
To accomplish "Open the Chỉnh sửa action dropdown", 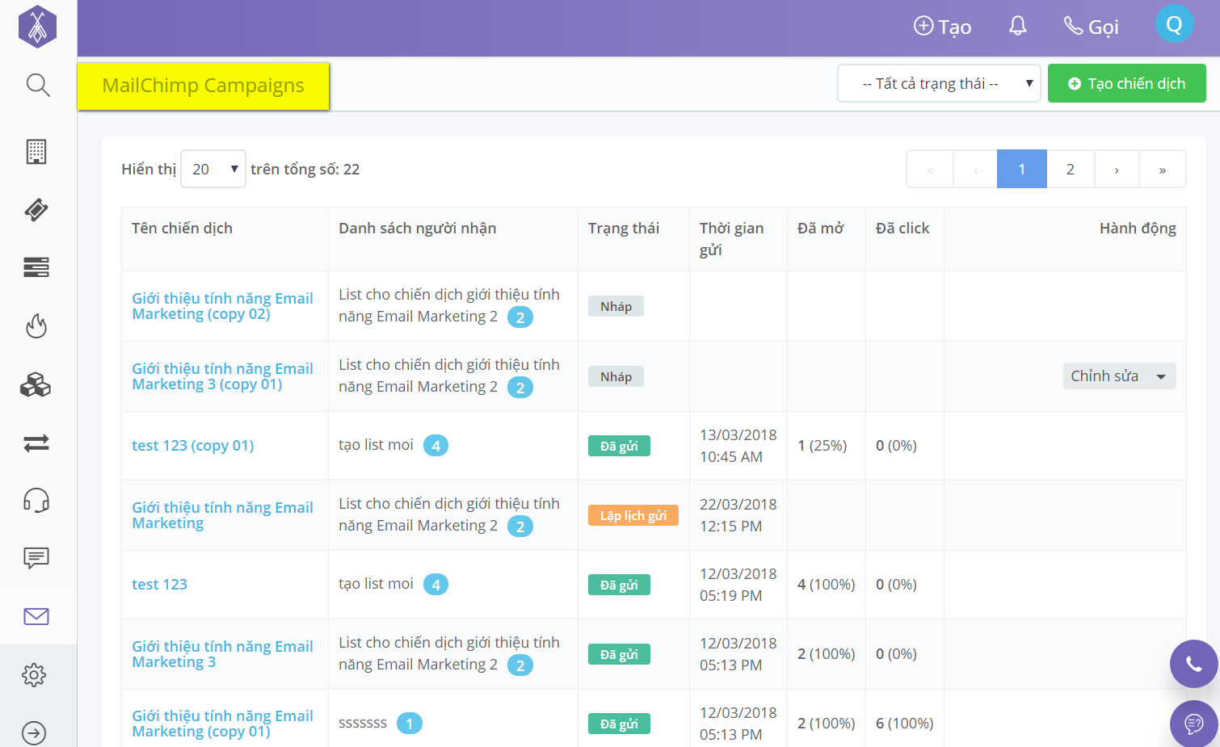I will click(x=1119, y=376).
